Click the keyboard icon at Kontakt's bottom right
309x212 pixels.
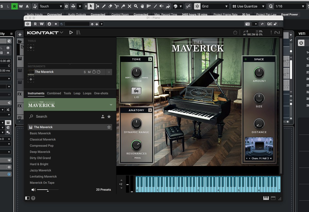(x=266, y=198)
